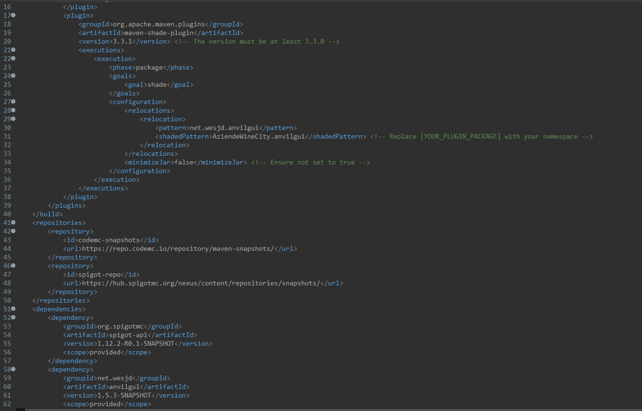Collapse the plugin element on line 17
Screen dimensions: 642x411
(13, 15)
